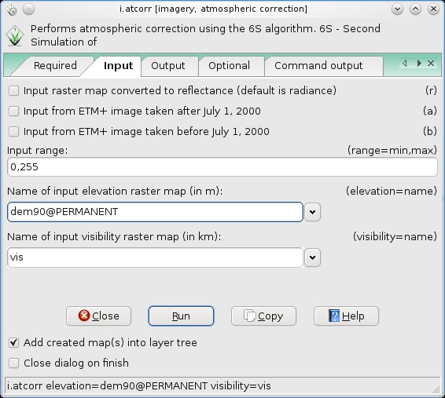Click the round pin button in title bar
Image resolution: width=445 pixels, height=398 pixels.
[28, 9]
